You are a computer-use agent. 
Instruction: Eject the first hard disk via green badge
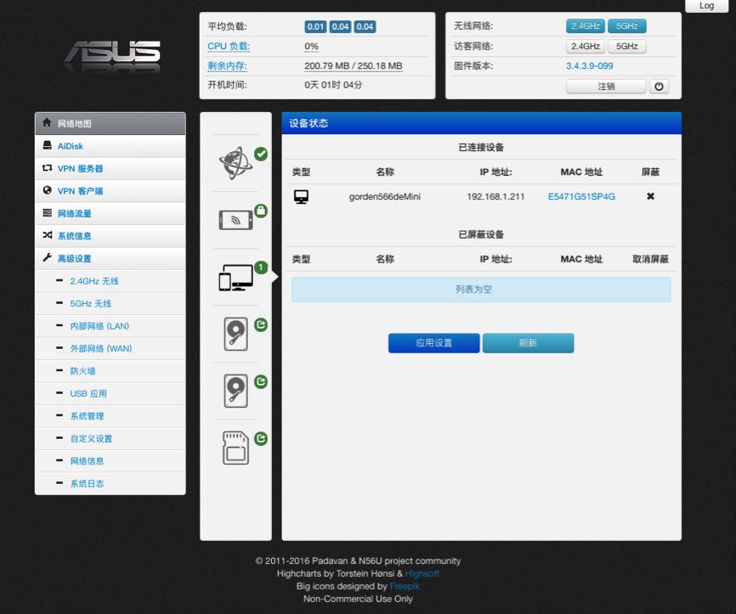(261, 324)
